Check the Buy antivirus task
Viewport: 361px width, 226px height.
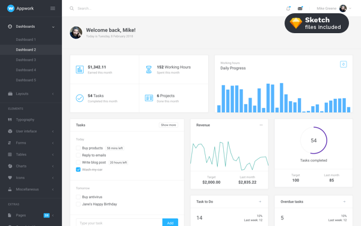(x=78, y=197)
